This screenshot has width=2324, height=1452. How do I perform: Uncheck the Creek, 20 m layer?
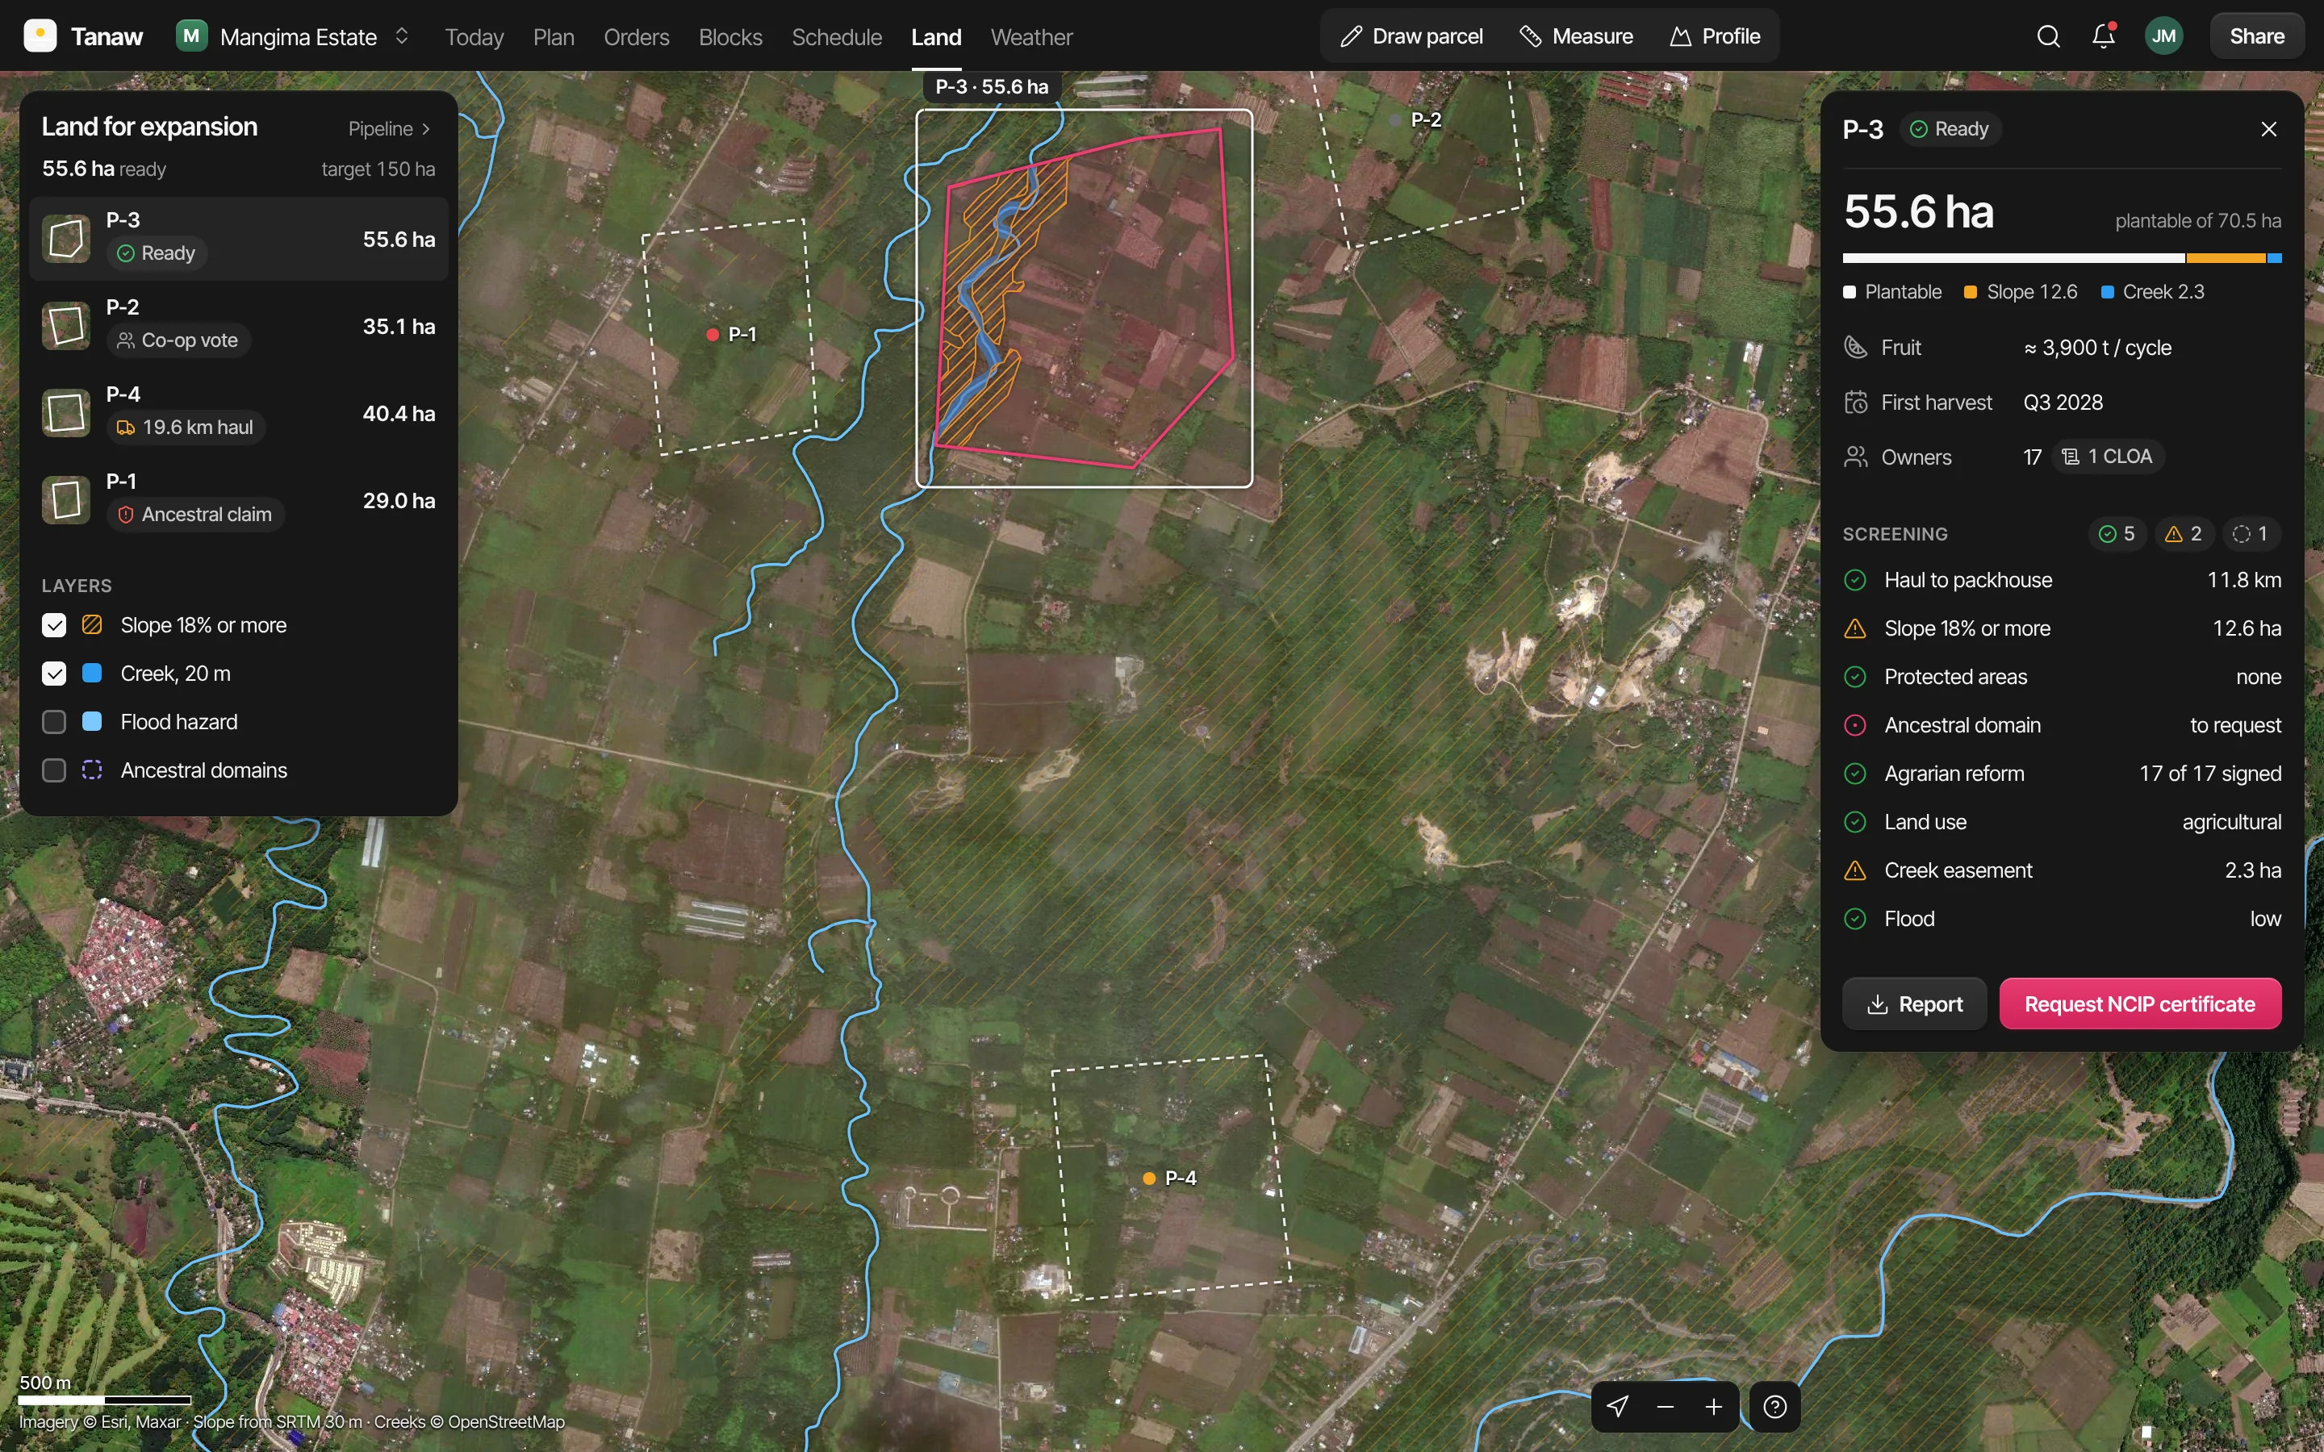(x=54, y=674)
